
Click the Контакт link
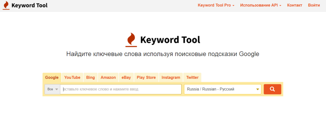click(294, 5)
